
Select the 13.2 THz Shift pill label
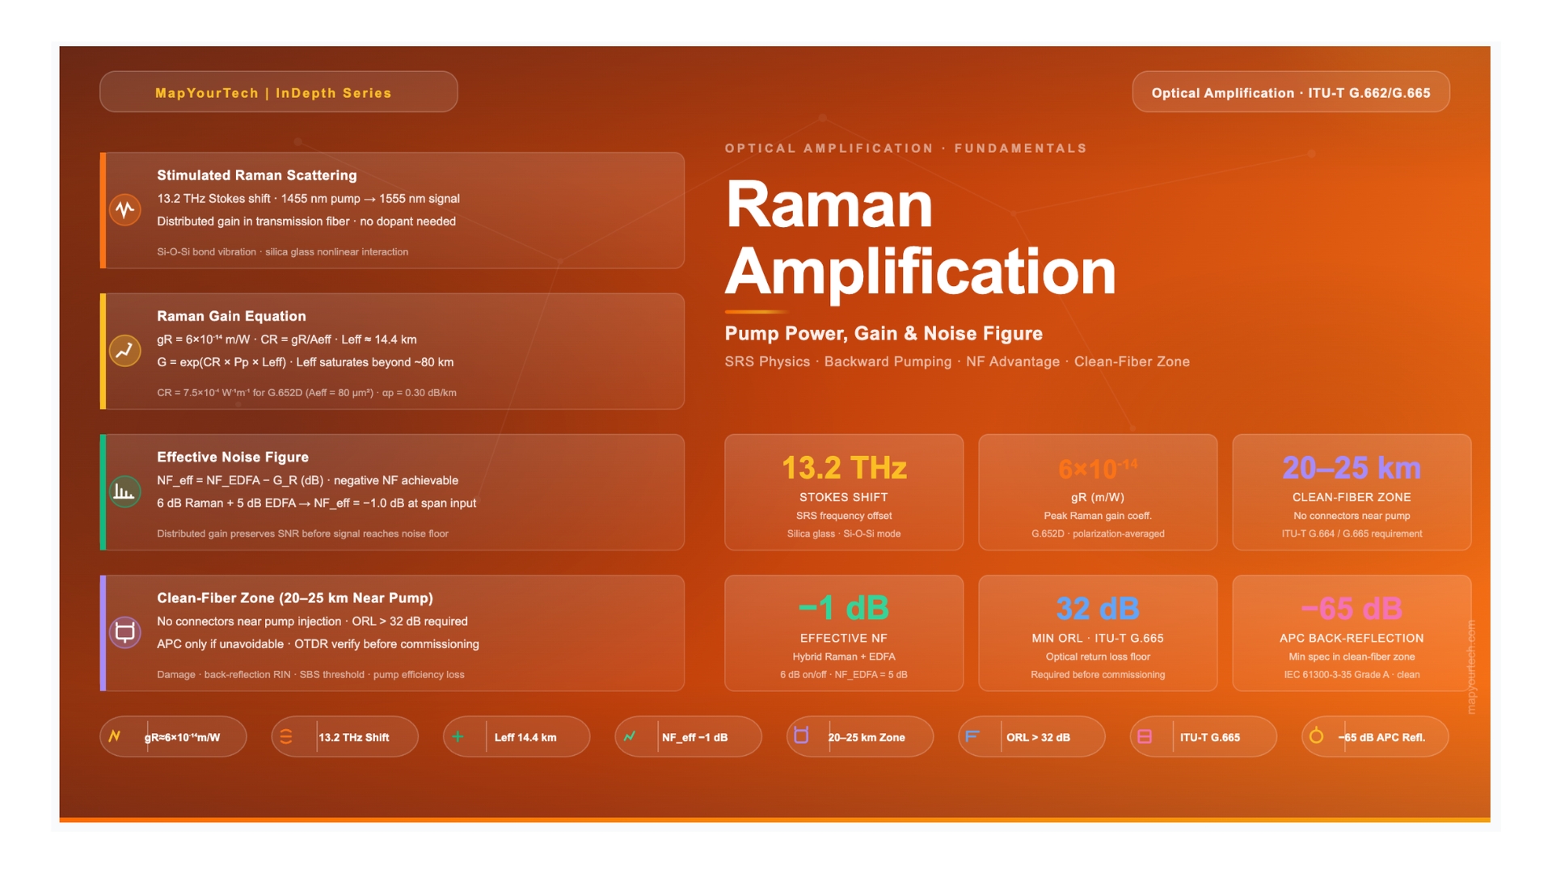coord(354,737)
